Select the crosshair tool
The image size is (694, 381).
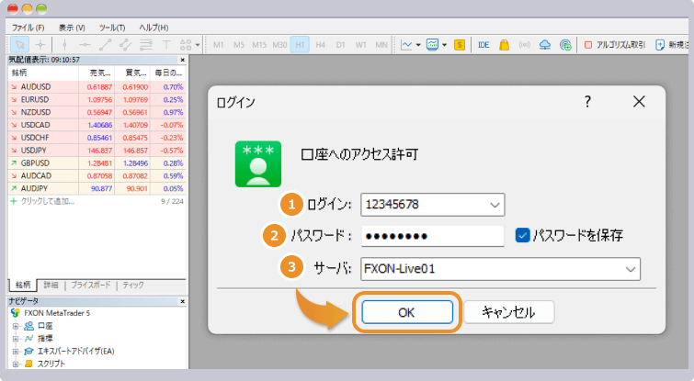40,45
